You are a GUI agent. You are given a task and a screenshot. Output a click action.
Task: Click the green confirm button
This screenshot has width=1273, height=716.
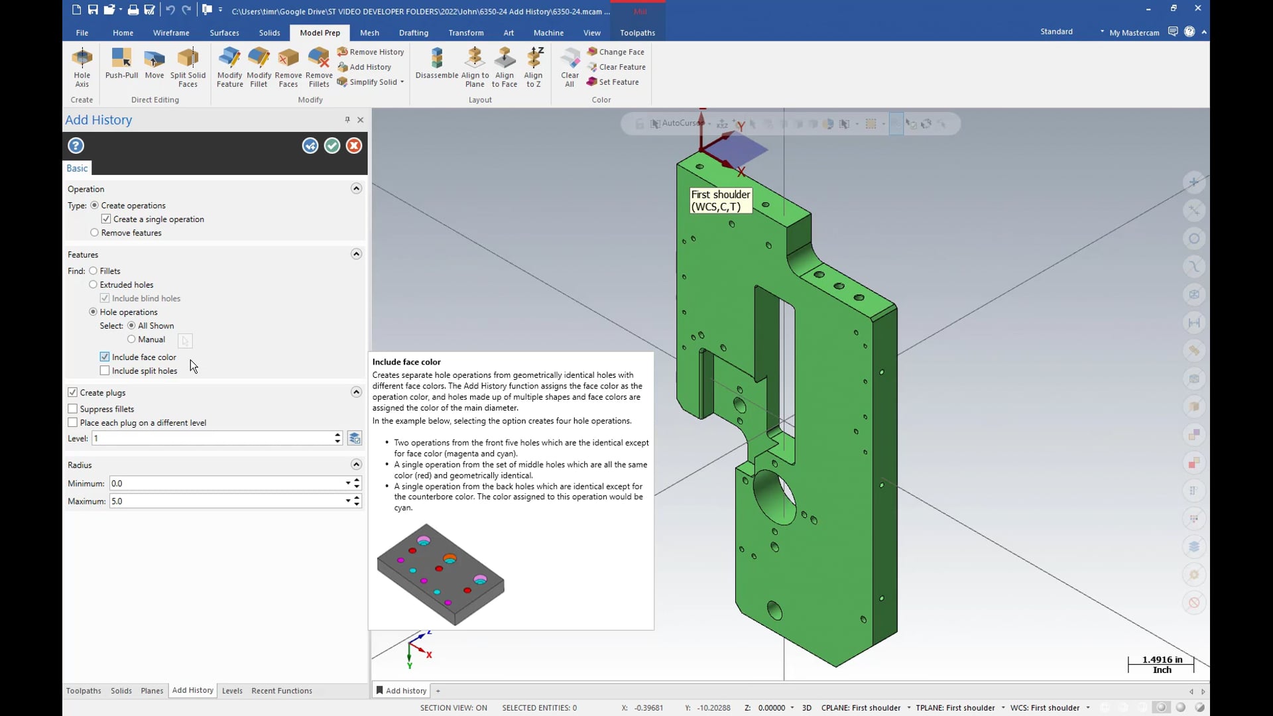pyautogui.click(x=332, y=145)
